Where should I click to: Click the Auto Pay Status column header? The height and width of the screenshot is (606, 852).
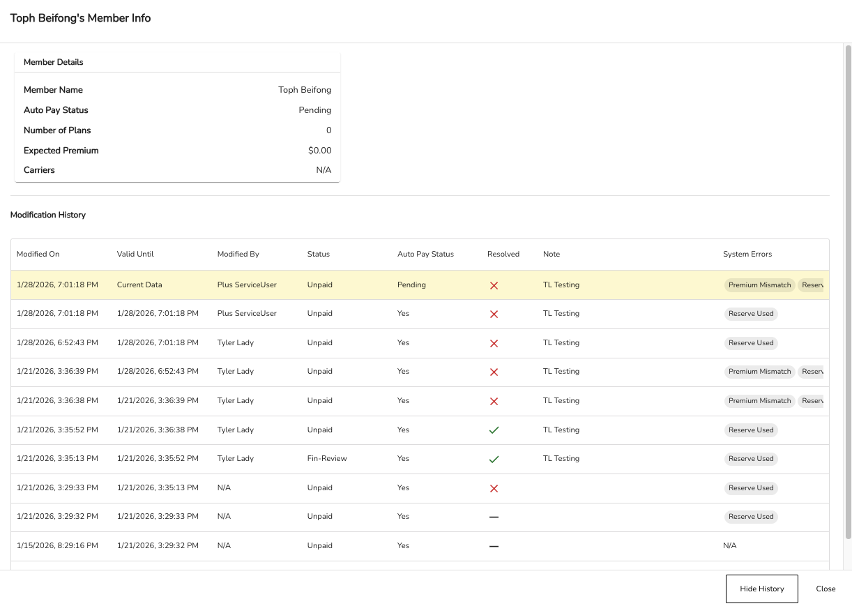click(x=425, y=254)
